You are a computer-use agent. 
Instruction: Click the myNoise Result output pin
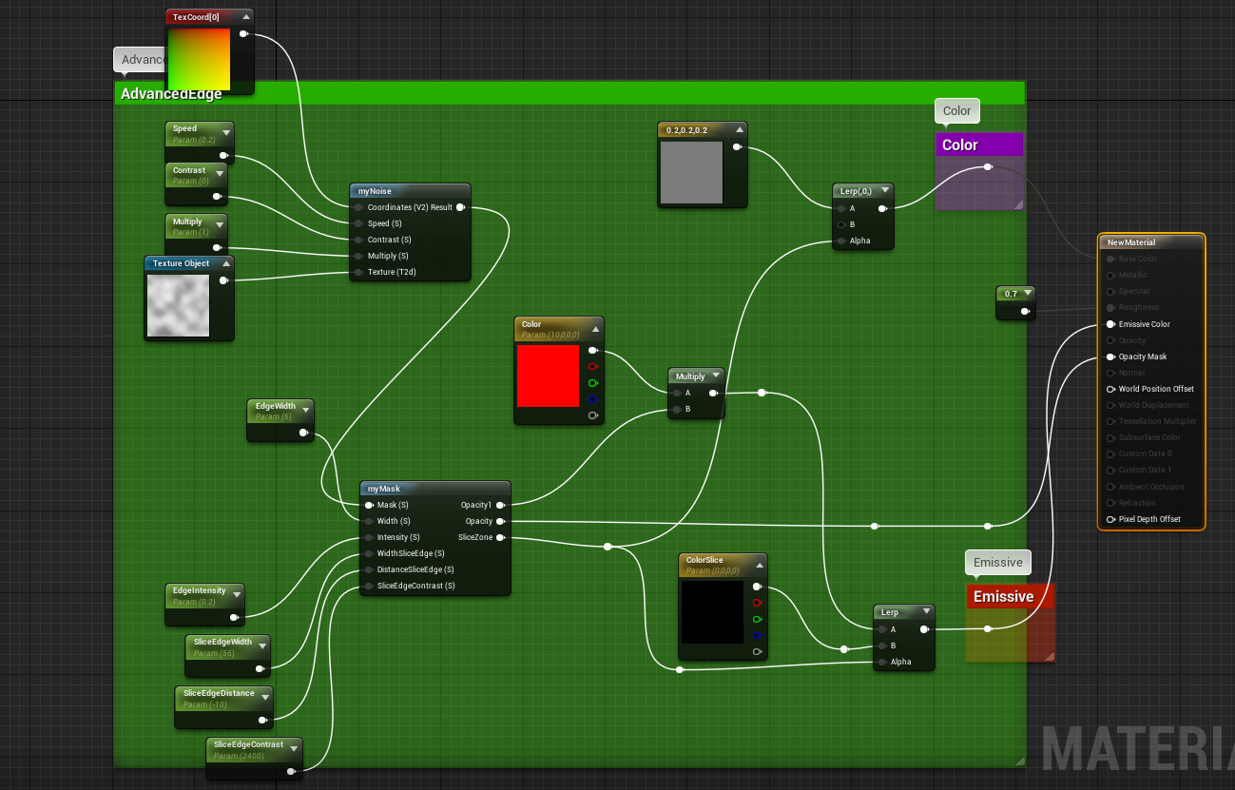click(461, 207)
